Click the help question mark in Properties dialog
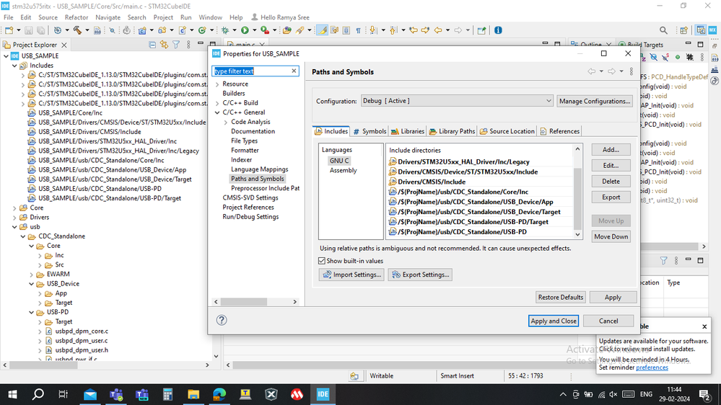The width and height of the screenshot is (721, 405). point(222,320)
